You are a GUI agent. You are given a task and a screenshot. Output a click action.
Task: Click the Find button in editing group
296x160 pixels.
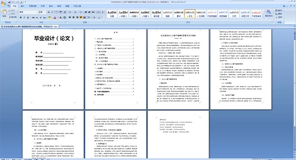(279, 10)
